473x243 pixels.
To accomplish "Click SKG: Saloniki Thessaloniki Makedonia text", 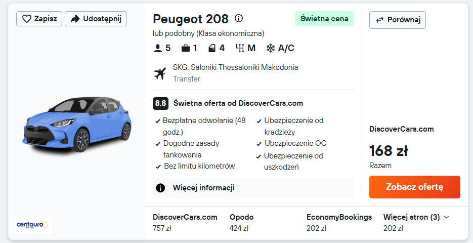I will coord(235,67).
